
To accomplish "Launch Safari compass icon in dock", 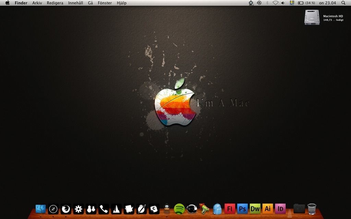I will point(53,209).
